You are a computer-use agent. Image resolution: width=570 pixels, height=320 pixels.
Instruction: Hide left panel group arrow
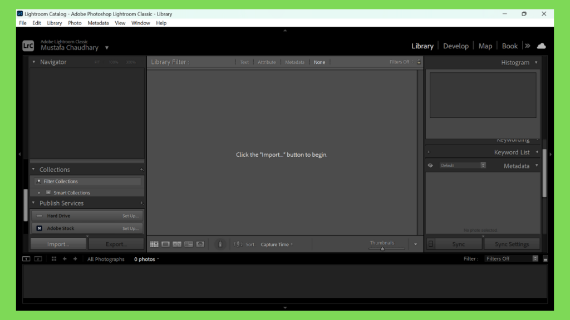click(19, 154)
